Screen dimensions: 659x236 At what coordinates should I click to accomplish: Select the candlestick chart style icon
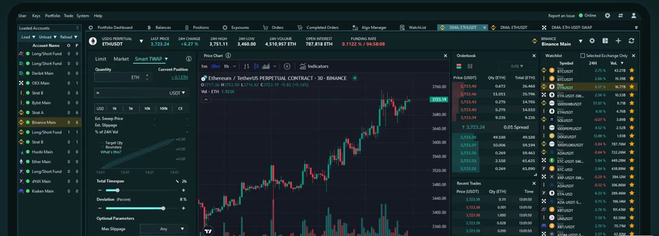coord(256,66)
